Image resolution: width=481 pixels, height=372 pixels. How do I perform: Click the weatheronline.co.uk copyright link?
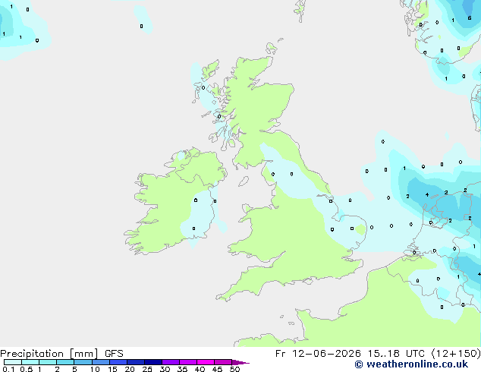tap(411, 364)
